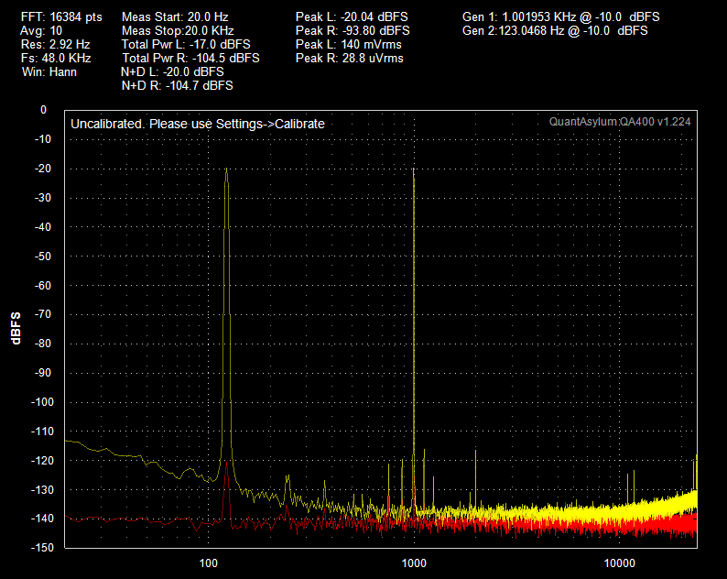This screenshot has height=579, width=727.
Task: Click the 1000 Hz frequency axis label
Action: (414, 563)
